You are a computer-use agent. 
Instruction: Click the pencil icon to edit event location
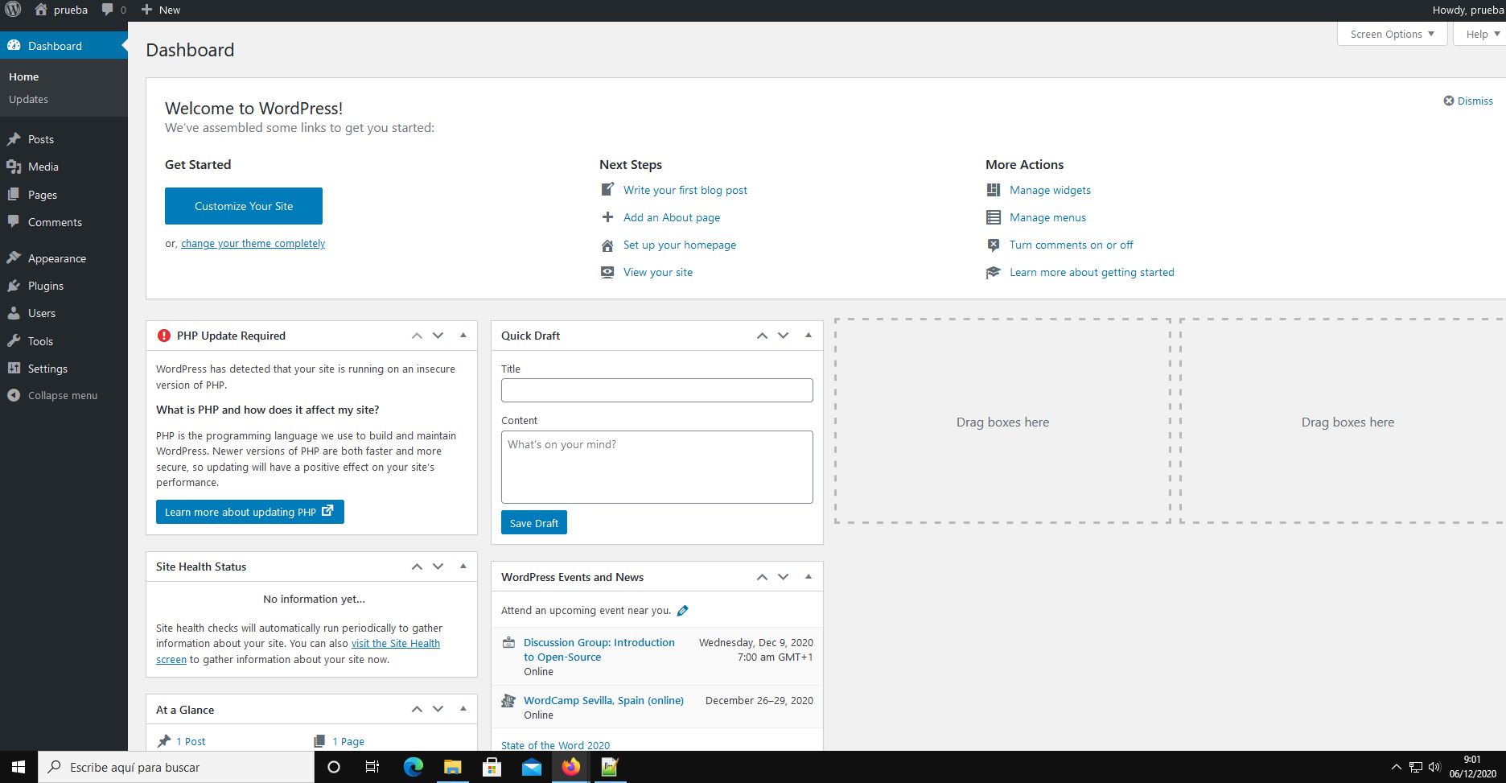(x=682, y=611)
